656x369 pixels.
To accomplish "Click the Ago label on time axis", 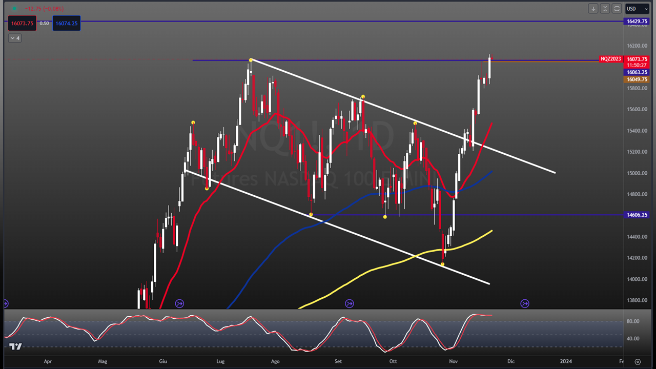I will click(x=275, y=361).
